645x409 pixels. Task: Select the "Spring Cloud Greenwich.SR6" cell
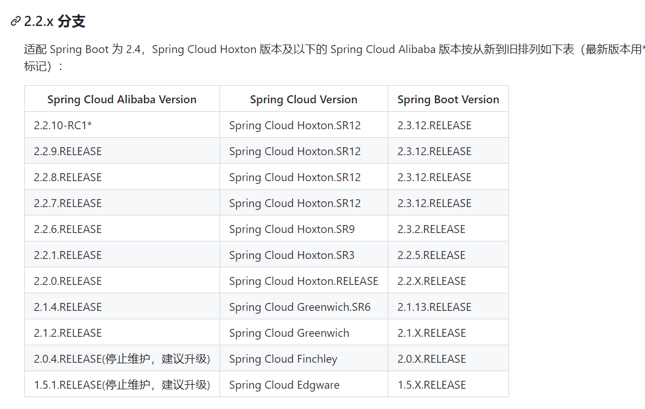[304, 306]
